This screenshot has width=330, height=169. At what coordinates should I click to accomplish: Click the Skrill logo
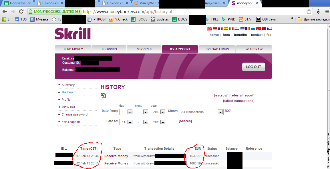pyautogui.click(x=73, y=34)
